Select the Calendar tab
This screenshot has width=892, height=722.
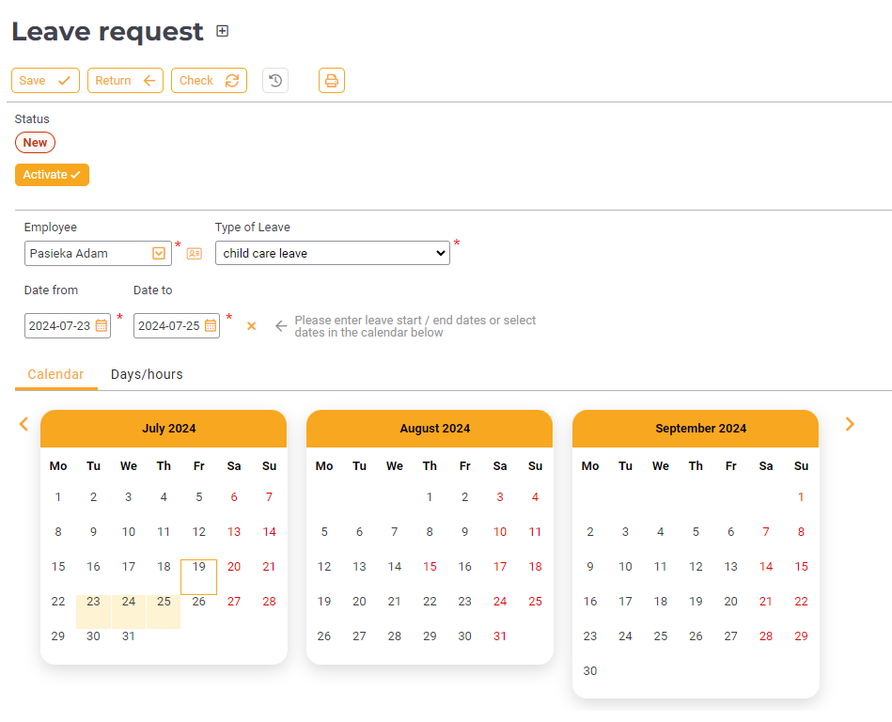click(x=55, y=374)
